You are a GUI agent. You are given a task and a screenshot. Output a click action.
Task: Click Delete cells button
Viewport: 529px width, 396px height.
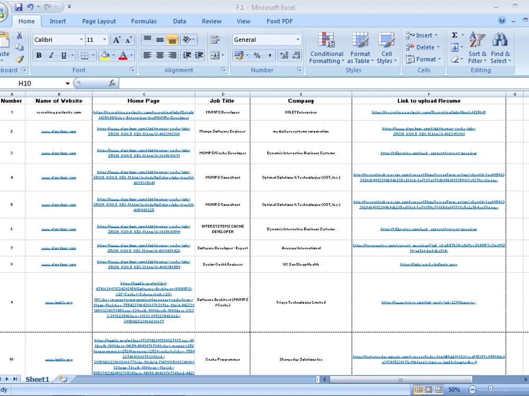pyautogui.click(x=423, y=47)
